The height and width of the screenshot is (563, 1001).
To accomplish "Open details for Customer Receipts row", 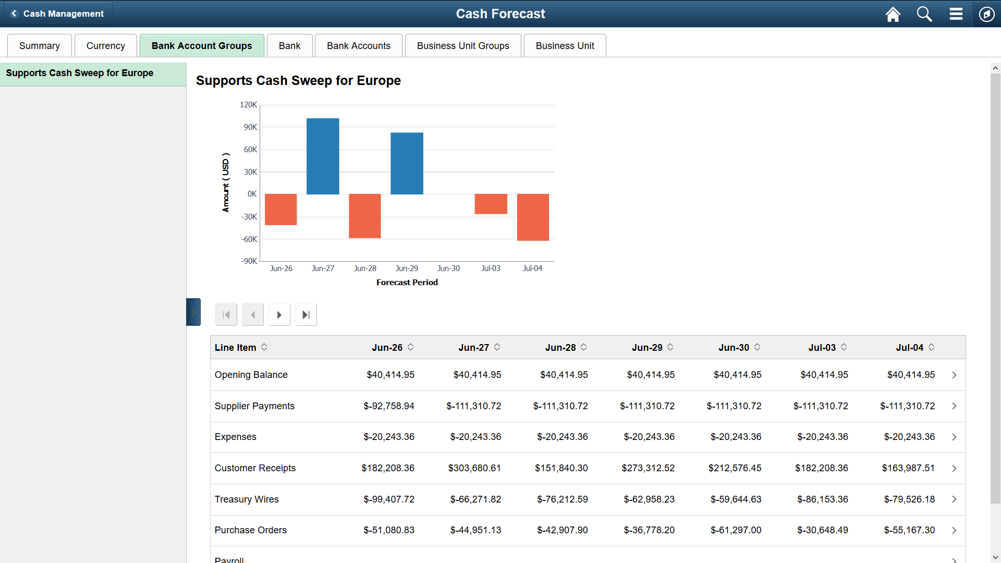I will 954,468.
